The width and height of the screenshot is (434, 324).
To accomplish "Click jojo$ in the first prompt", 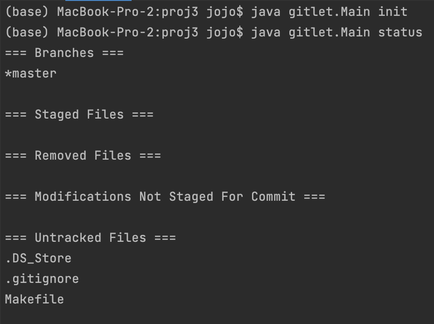I will click(225, 12).
